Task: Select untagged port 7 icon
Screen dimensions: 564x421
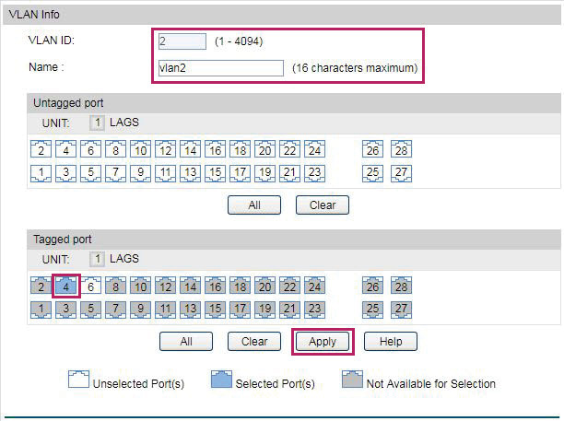Action: pyautogui.click(x=115, y=173)
